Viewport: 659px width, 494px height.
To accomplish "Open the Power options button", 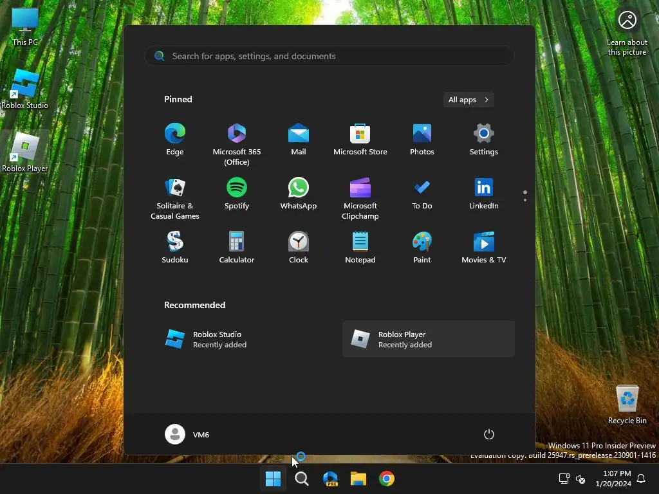I will coord(489,434).
